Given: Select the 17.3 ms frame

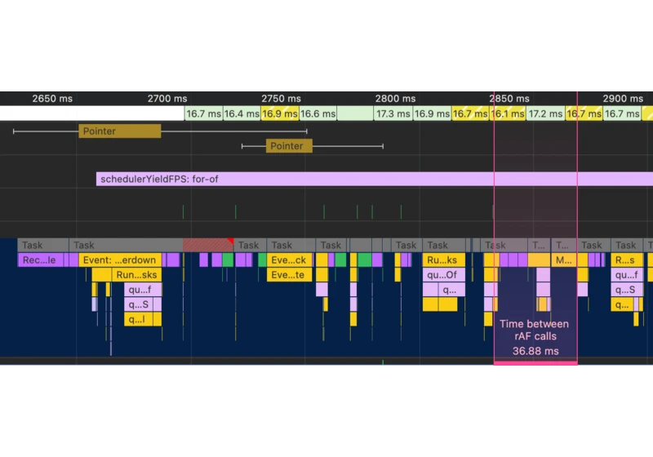Looking at the screenshot, I should (x=393, y=113).
